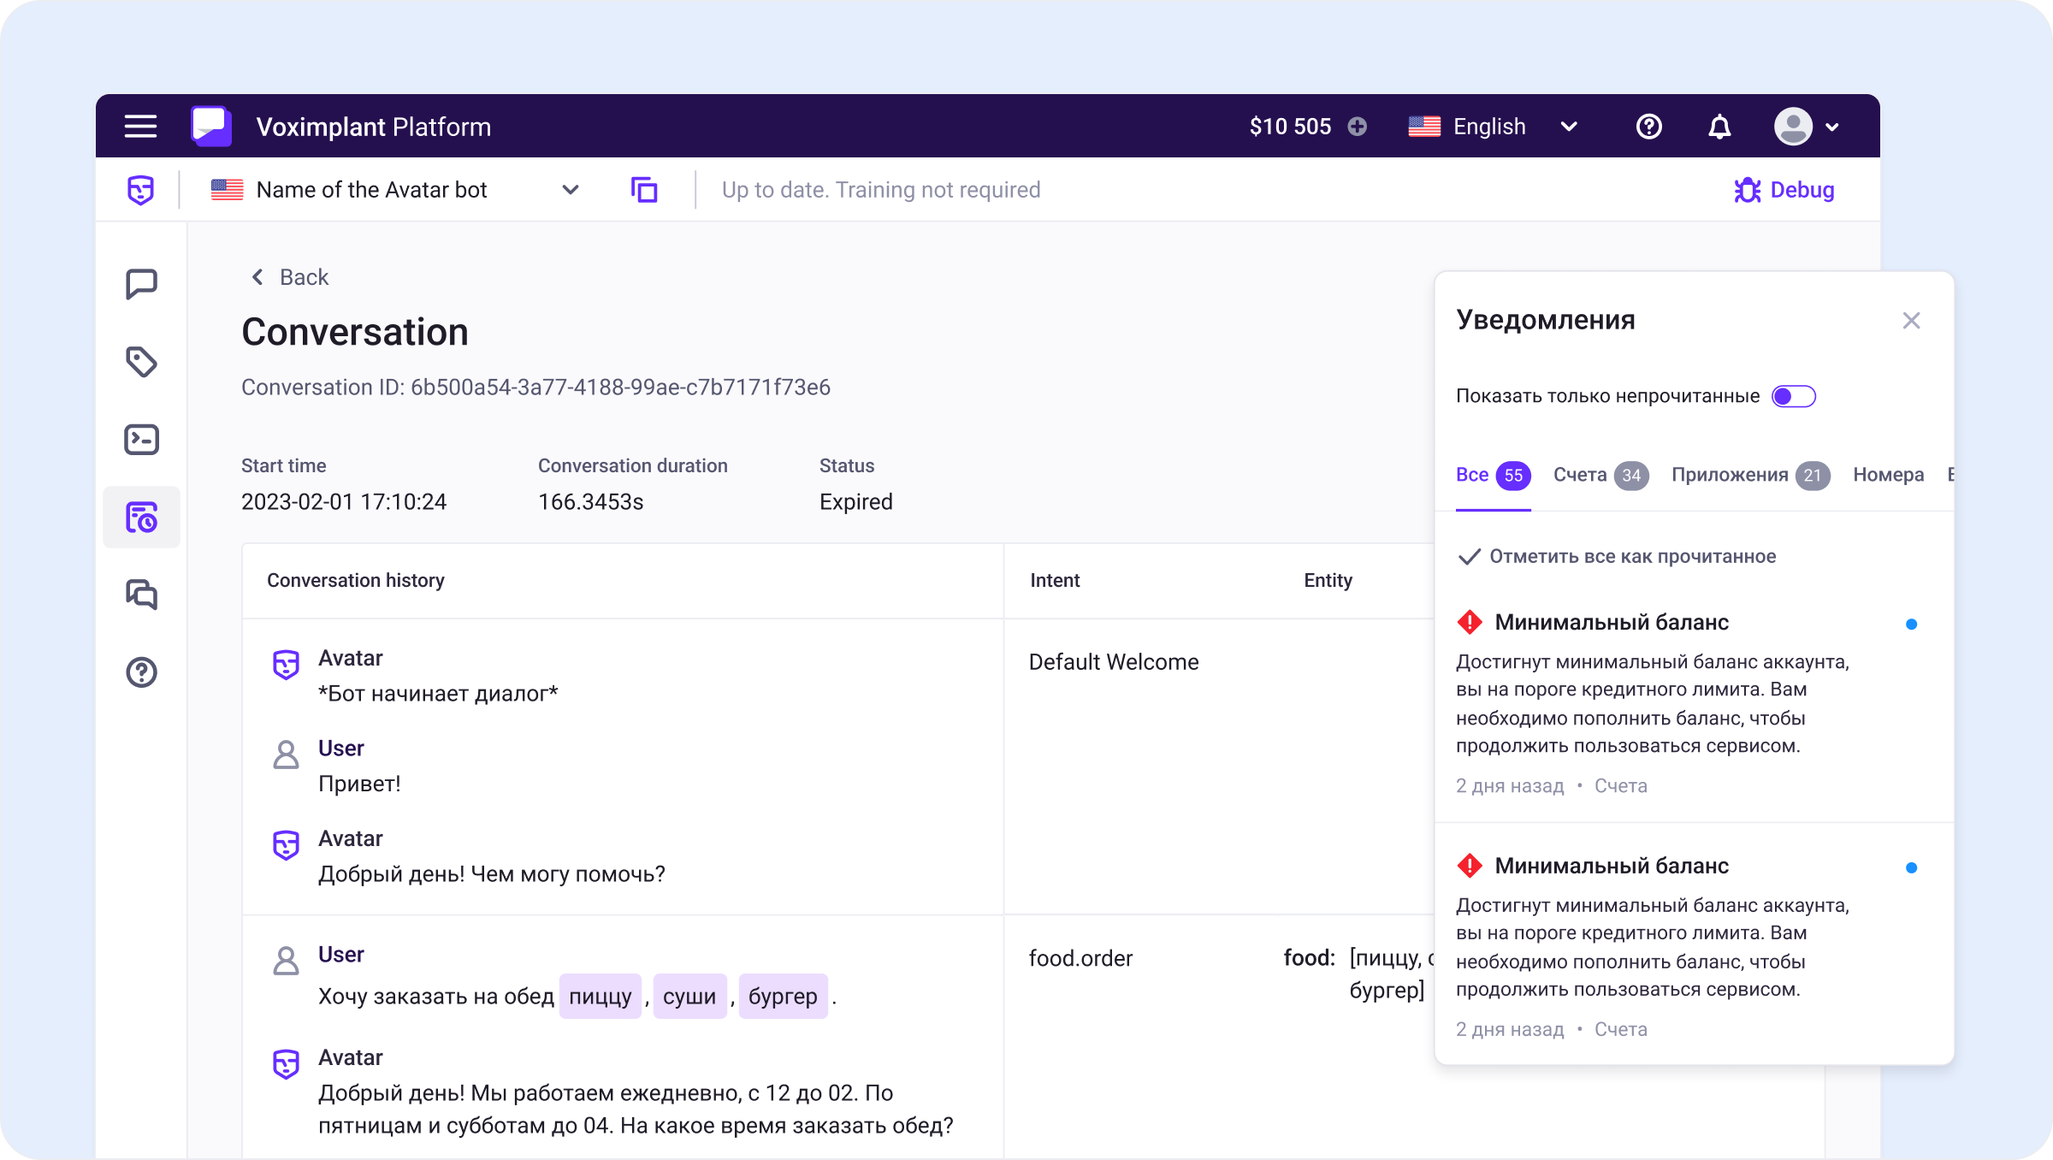Toggle show only unread notifications
Viewport: 2053px width, 1160px height.
(x=1793, y=396)
